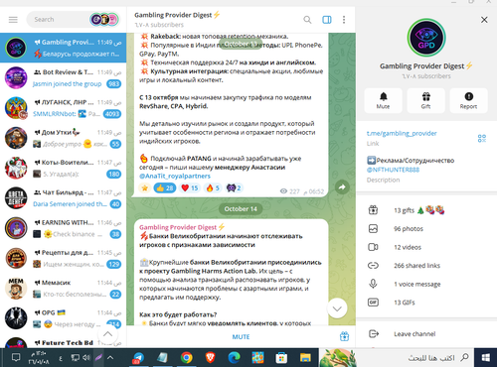Open the t.me/gambling_provider link
This screenshot has width=497, height=367.
[402, 133]
